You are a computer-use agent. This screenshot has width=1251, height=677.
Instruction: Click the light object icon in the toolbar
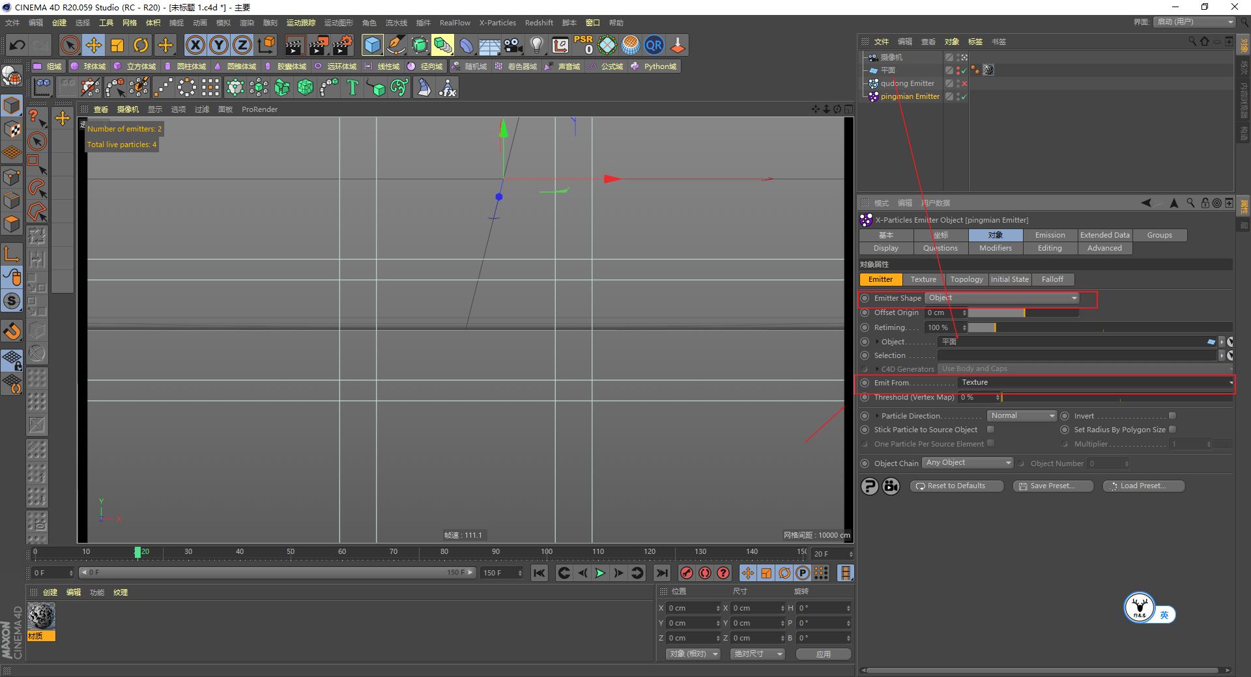coord(536,45)
